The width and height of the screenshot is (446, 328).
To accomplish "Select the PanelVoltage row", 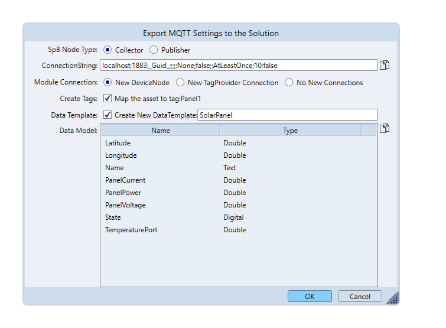I will [x=239, y=205].
